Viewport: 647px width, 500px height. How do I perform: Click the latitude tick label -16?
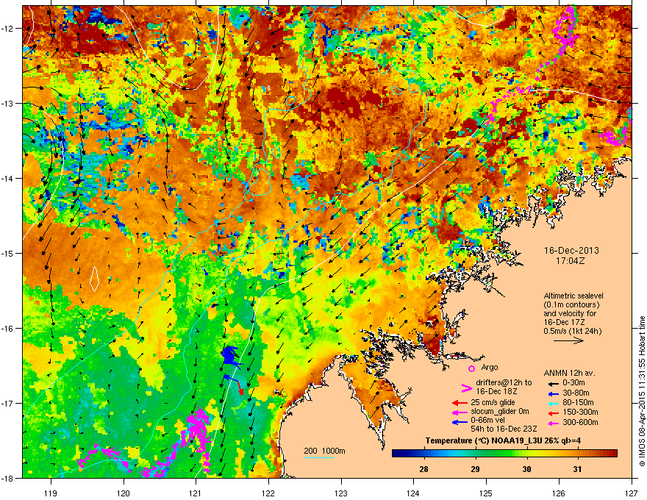pos(7,328)
